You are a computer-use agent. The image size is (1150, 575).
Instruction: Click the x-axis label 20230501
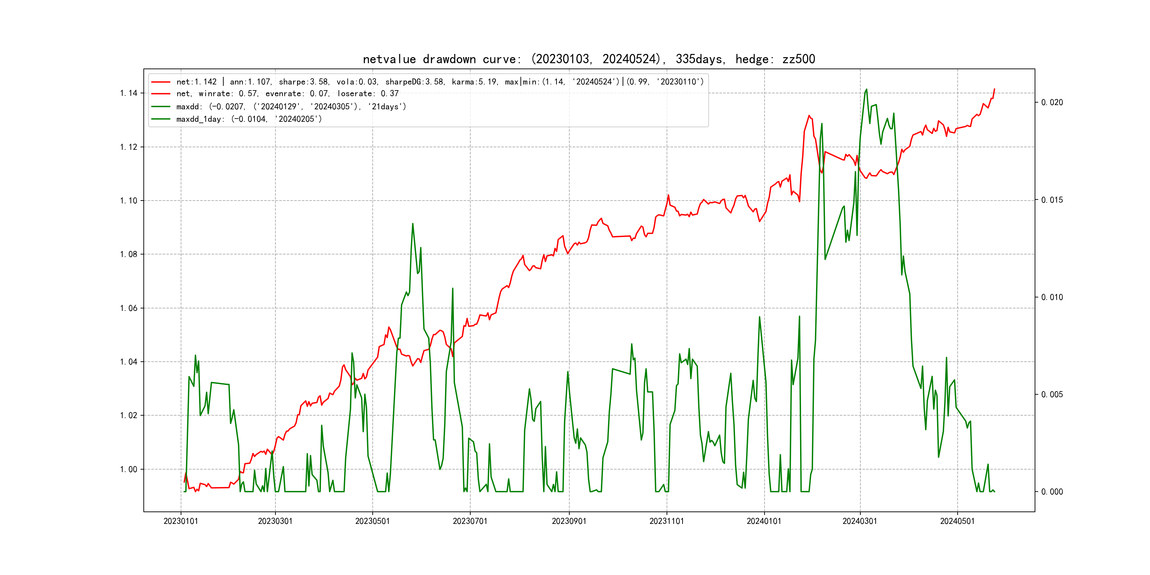[372, 521]
